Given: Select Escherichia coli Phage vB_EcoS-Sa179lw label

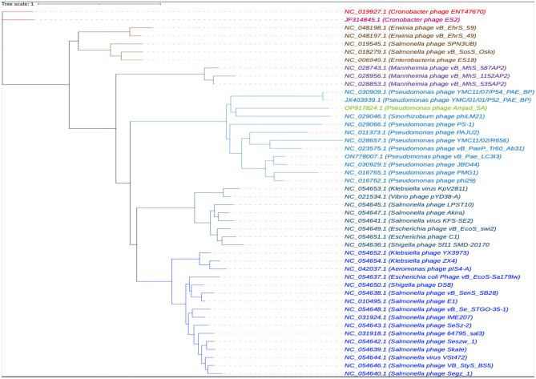Looking at the screenshot, I should (x=432, y=276).
